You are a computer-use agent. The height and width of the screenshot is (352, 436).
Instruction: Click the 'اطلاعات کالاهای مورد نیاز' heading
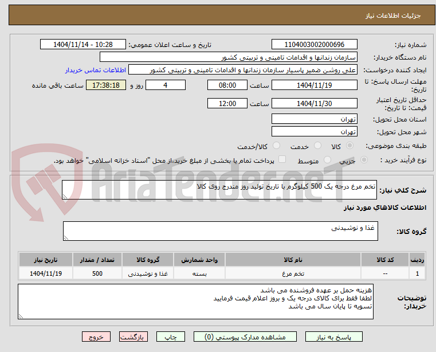click(385, 208)
